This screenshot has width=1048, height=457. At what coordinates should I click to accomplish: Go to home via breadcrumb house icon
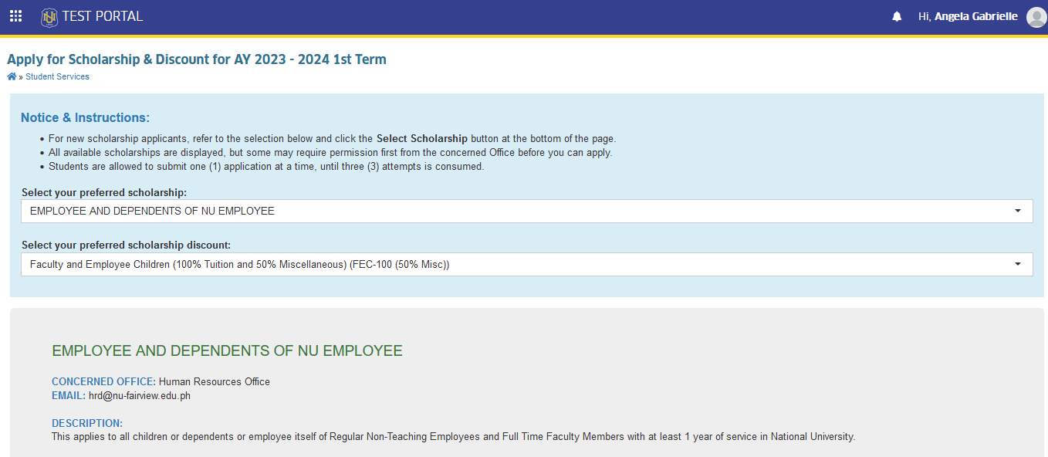click(x=12, y=76)
